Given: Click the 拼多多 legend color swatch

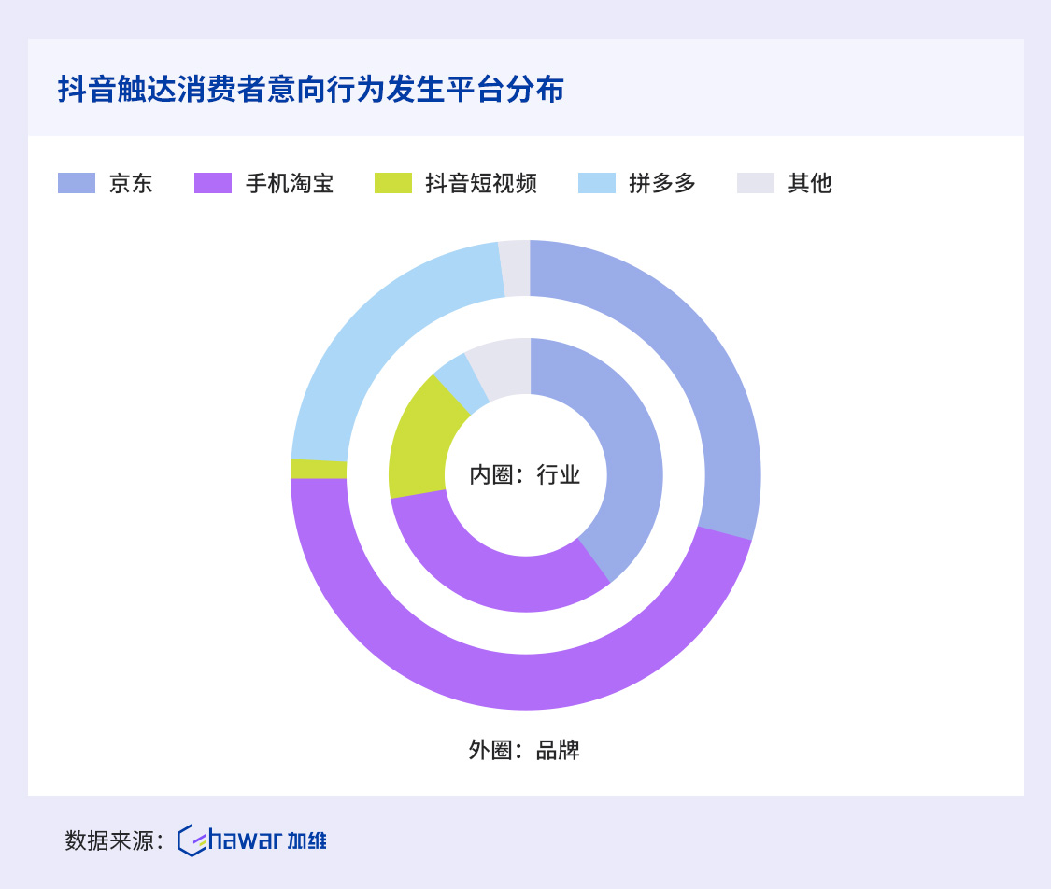Looking at the screenshot, I should 597,183.
